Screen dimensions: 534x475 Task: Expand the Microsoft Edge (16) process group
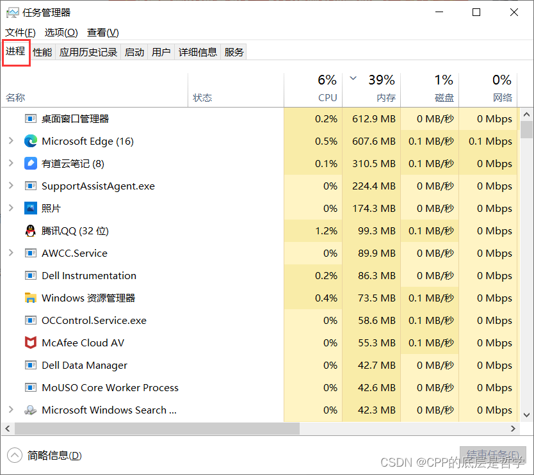coord(12,141)
